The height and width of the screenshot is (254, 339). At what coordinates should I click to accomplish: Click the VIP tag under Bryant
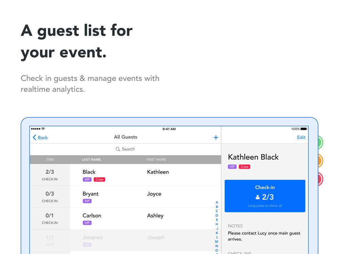pos(87,201)
